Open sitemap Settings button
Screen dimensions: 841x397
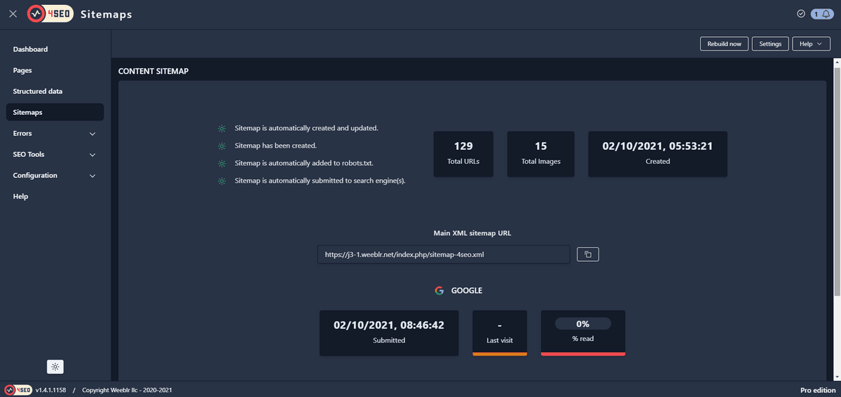[770, 43]
